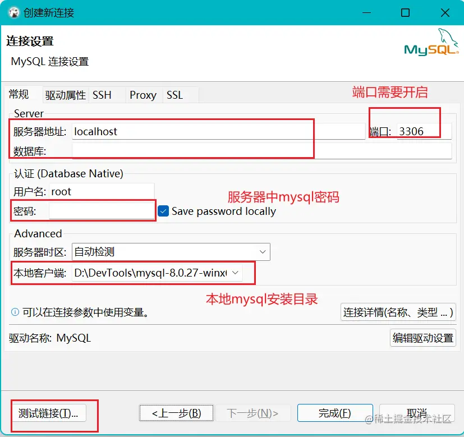The width and height of the screenshot is (464, 437).
Task: Click the 可以在连接参数中使用变量 text
Action: (x=86, y=312)
